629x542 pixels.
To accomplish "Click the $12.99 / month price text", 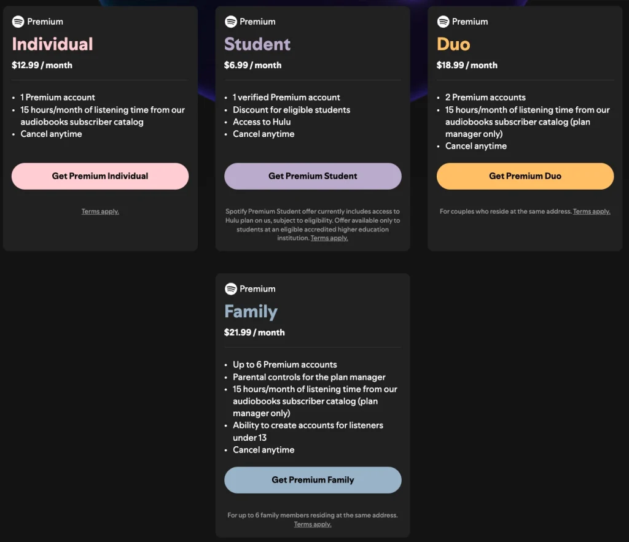I will pos(42,65).
